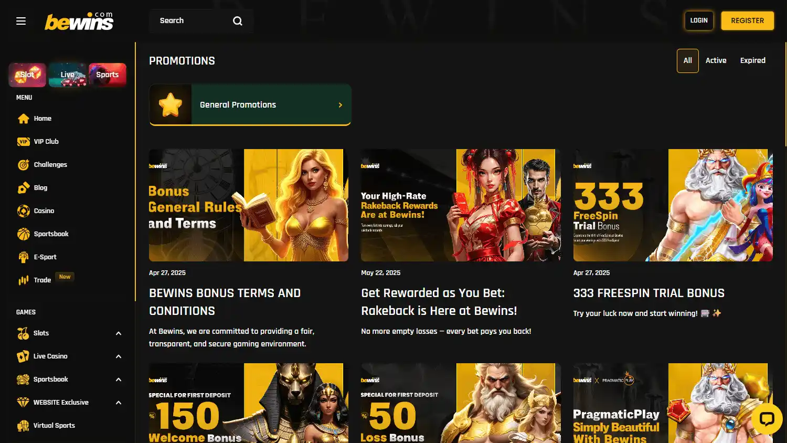This screenshot has width=787, height=443.
Task: Click the WEBSITE Exclusive diamond icon
Action: click(23, 403)
